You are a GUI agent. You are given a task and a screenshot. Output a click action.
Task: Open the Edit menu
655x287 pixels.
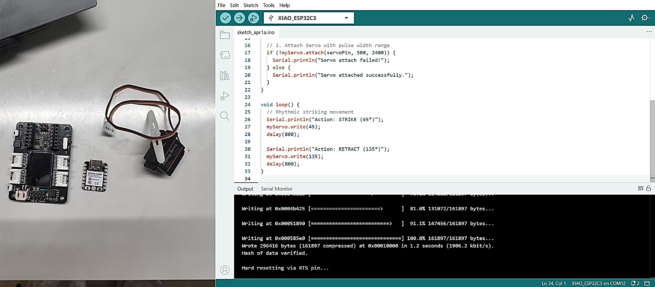[235, 5]
